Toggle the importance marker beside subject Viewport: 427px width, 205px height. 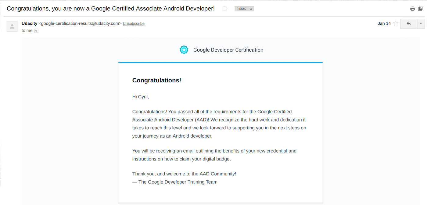pos(225,9)
